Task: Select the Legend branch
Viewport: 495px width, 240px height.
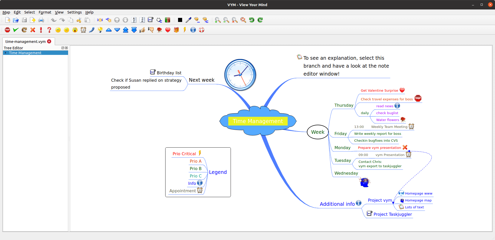Action: coord(218,172)
